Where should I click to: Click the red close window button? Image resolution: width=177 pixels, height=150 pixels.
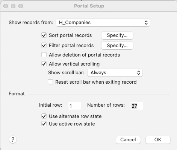click(x=6, y=6)
